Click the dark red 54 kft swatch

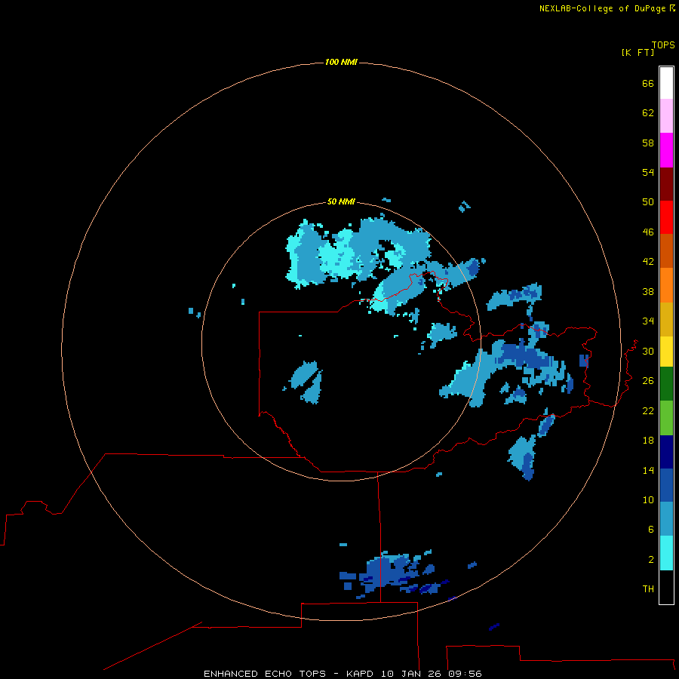pos(666,183)
